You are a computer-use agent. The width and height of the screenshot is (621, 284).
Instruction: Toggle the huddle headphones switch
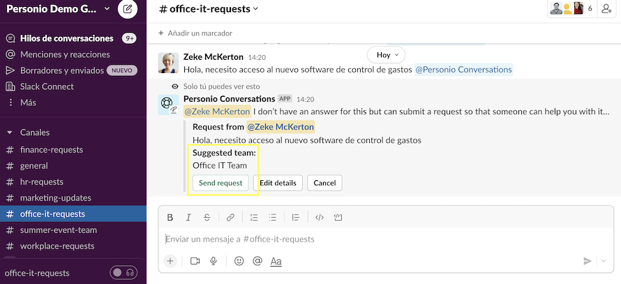coord(124,273)
